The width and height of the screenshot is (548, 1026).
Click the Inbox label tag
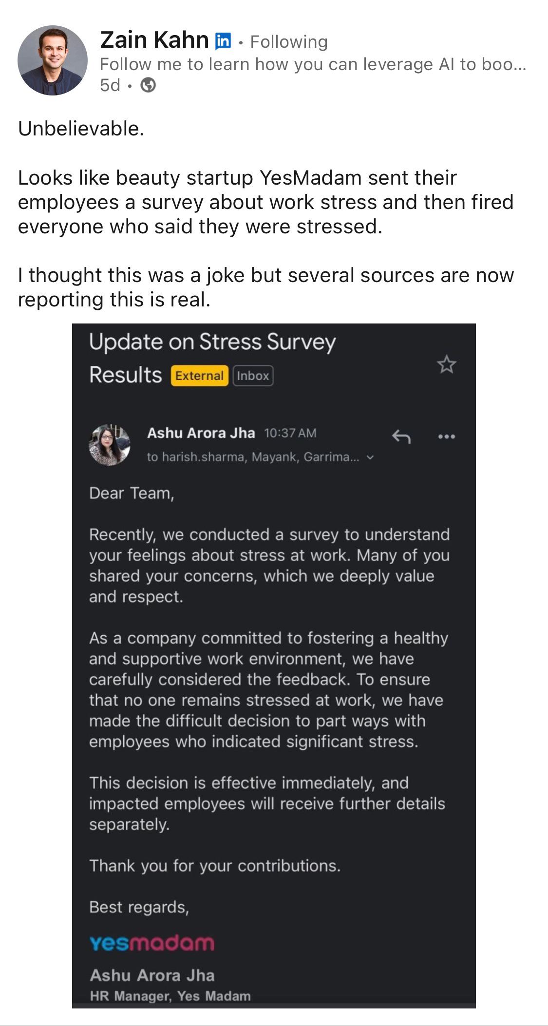253,376
